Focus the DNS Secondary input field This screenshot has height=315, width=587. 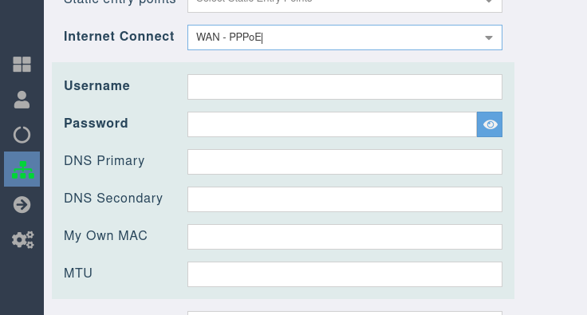345,199
